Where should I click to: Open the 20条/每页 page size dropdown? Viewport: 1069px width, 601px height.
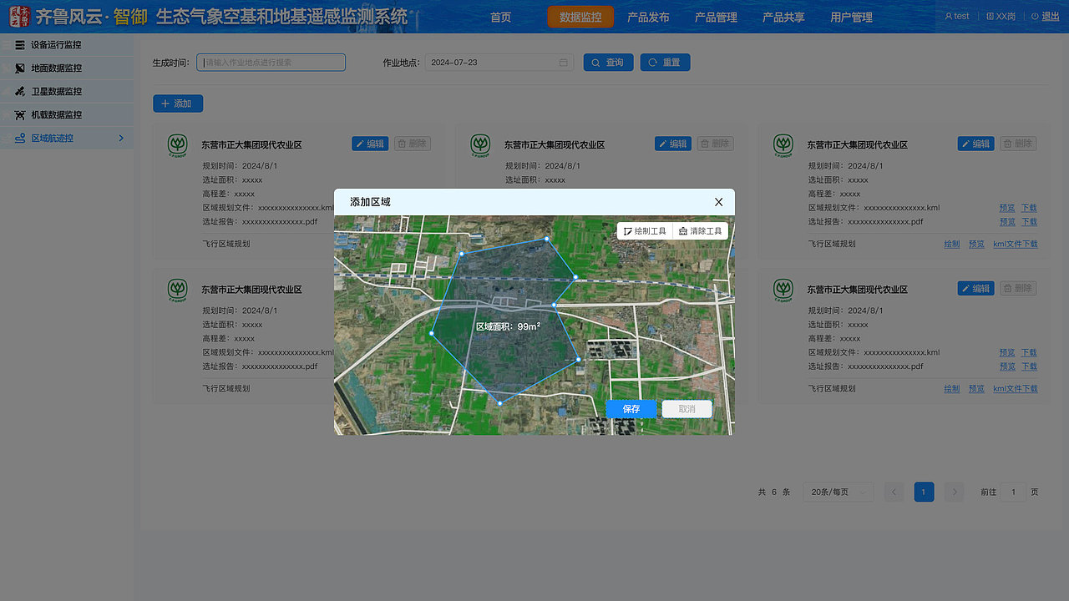pos(838,492)
